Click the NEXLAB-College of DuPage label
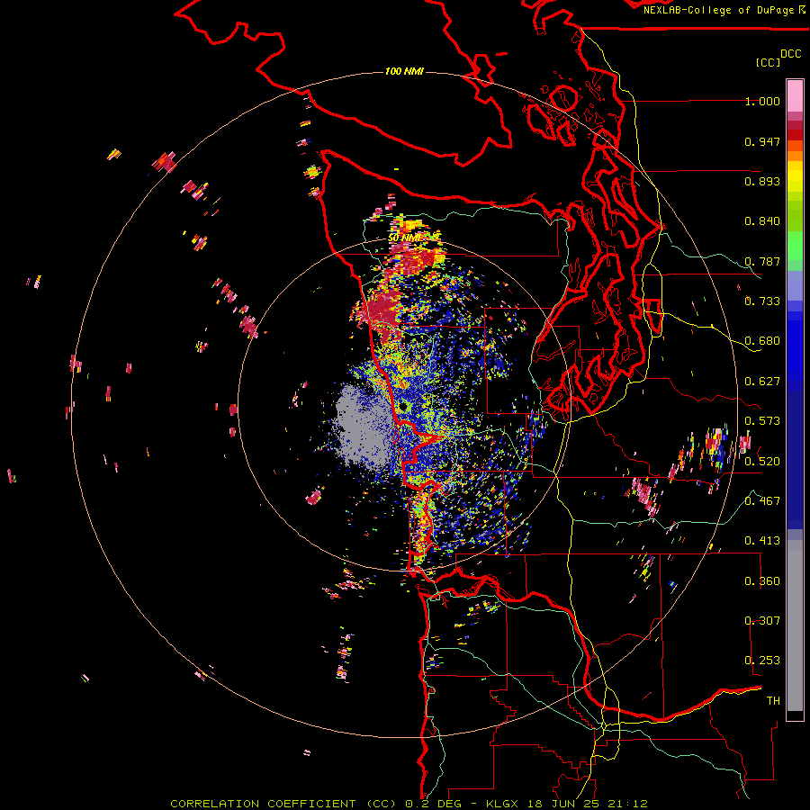Screen dimensions: 810x810 pyautogui.click(x=719, y=10)
